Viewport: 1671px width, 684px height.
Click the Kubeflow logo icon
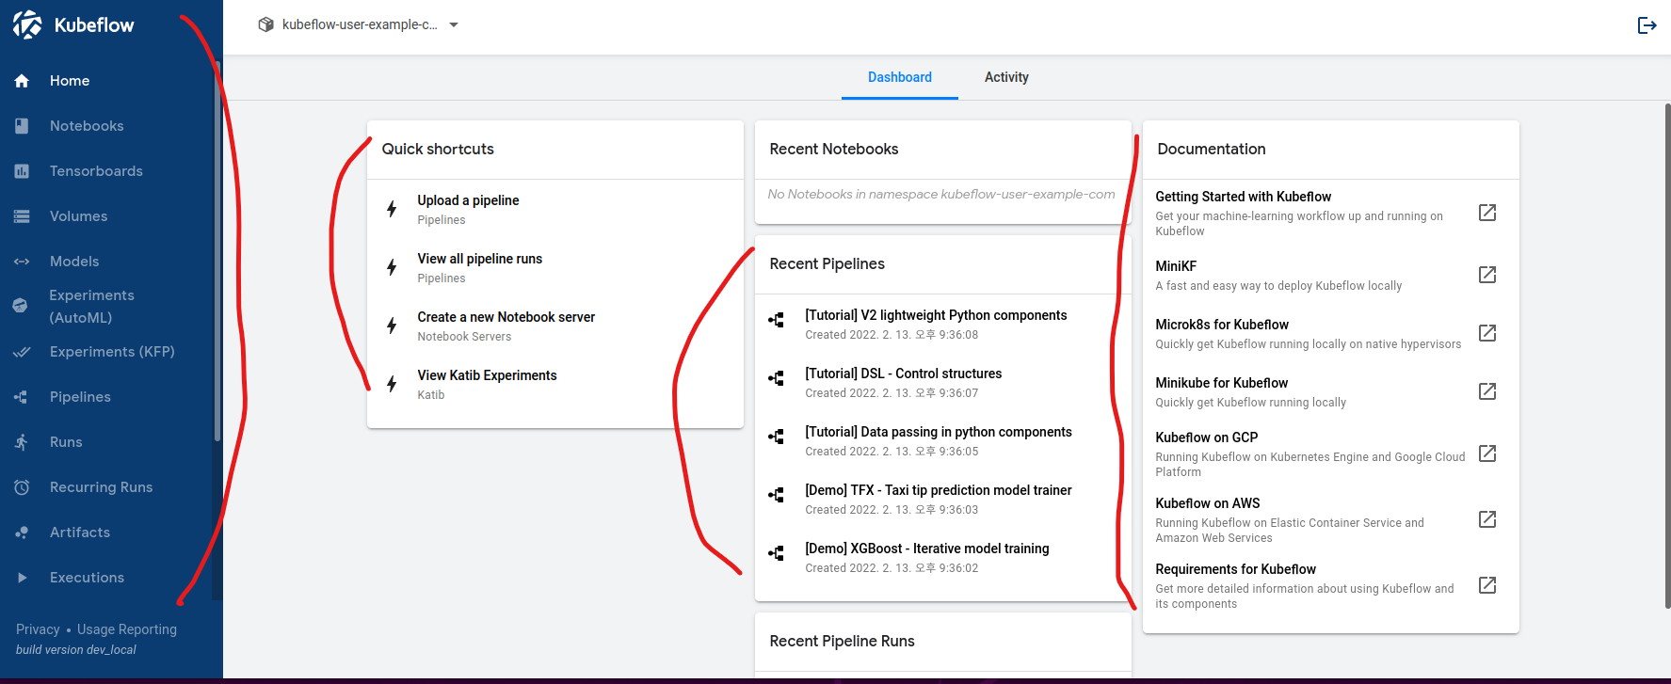(x=27, y=24)
